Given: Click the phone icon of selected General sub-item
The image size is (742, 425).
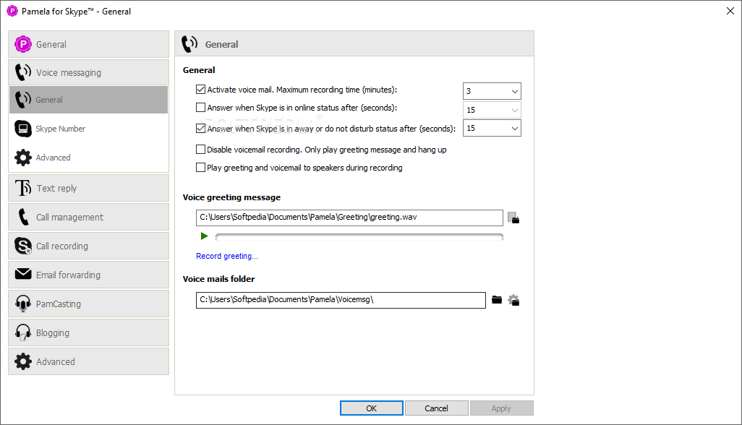Looking at the screenshot, I should coord(22,100).
